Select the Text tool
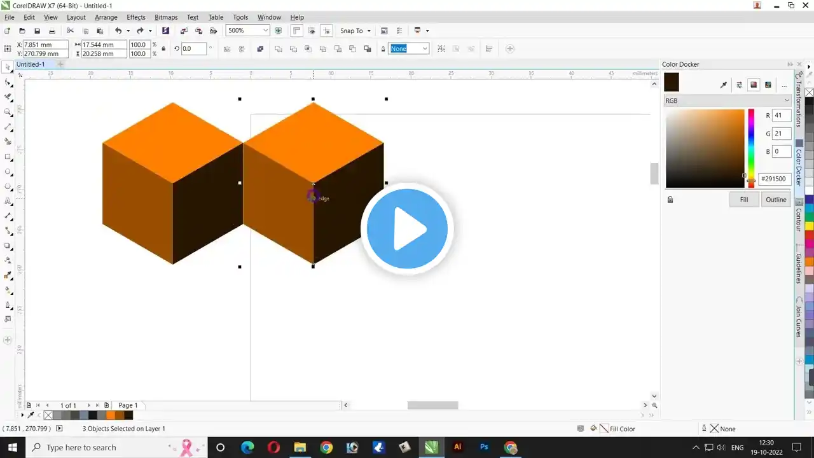 8,201
